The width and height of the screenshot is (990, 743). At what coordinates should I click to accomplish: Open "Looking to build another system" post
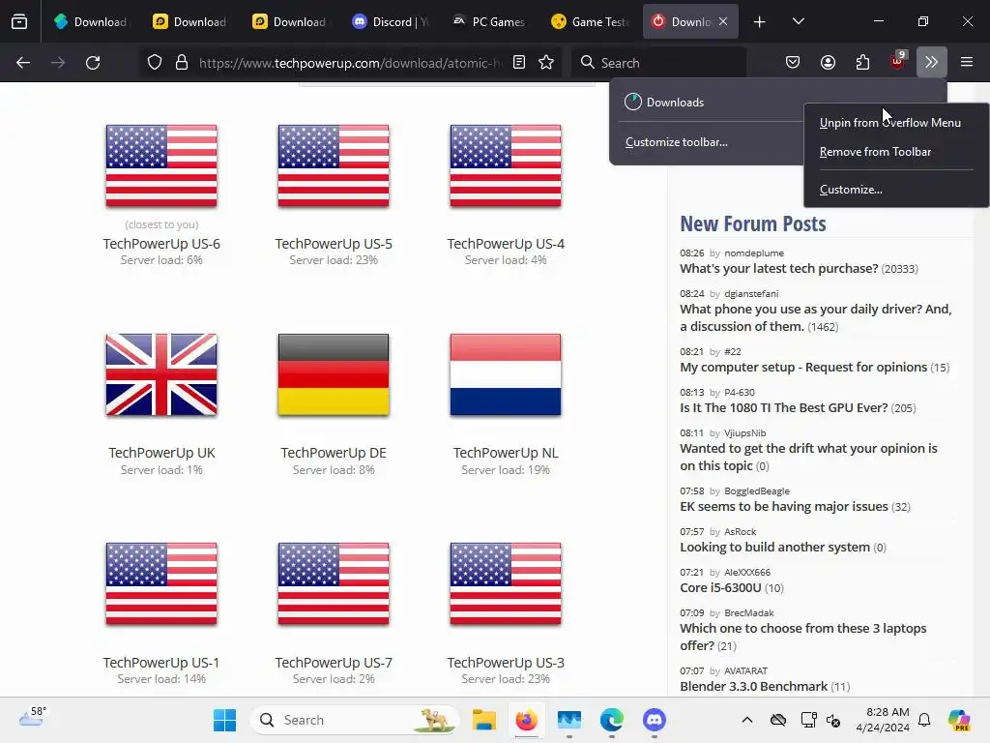(x=774, y=548)
